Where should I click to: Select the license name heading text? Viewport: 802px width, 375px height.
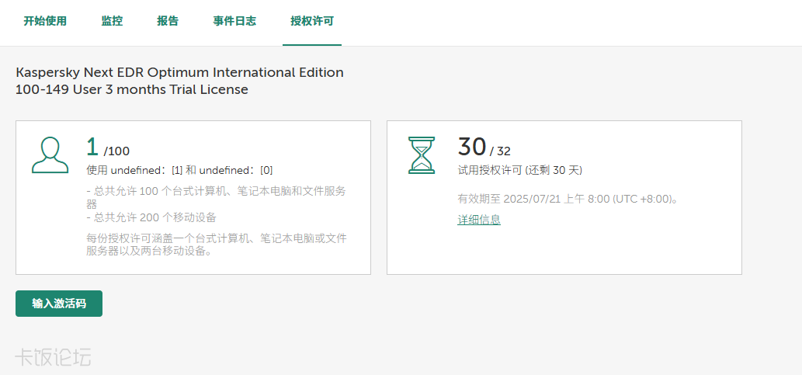pyautogui.click(x=179, y=81)
